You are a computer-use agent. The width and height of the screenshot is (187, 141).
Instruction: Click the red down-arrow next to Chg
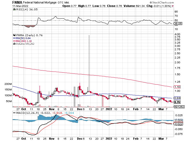(173, 6)
